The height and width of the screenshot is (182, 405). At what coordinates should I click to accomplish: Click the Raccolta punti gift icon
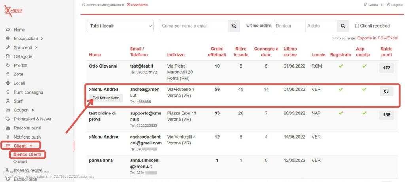pyautogui.click(x=8, y=128)
